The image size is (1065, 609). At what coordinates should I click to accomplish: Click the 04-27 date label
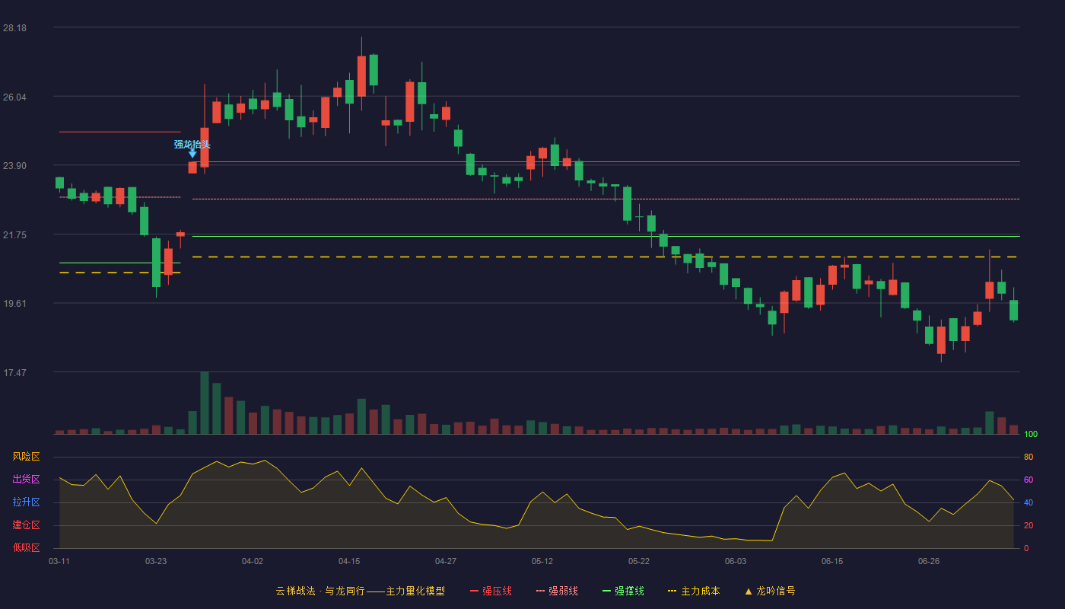(x=446, y=561)
